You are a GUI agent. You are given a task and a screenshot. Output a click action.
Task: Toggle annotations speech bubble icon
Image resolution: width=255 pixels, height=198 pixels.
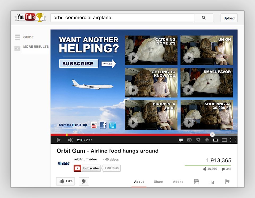click(181, 140)
